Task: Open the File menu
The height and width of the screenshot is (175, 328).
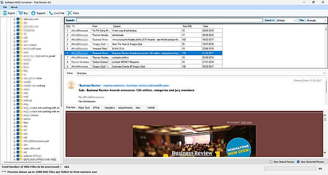Action: pos(5,7)
